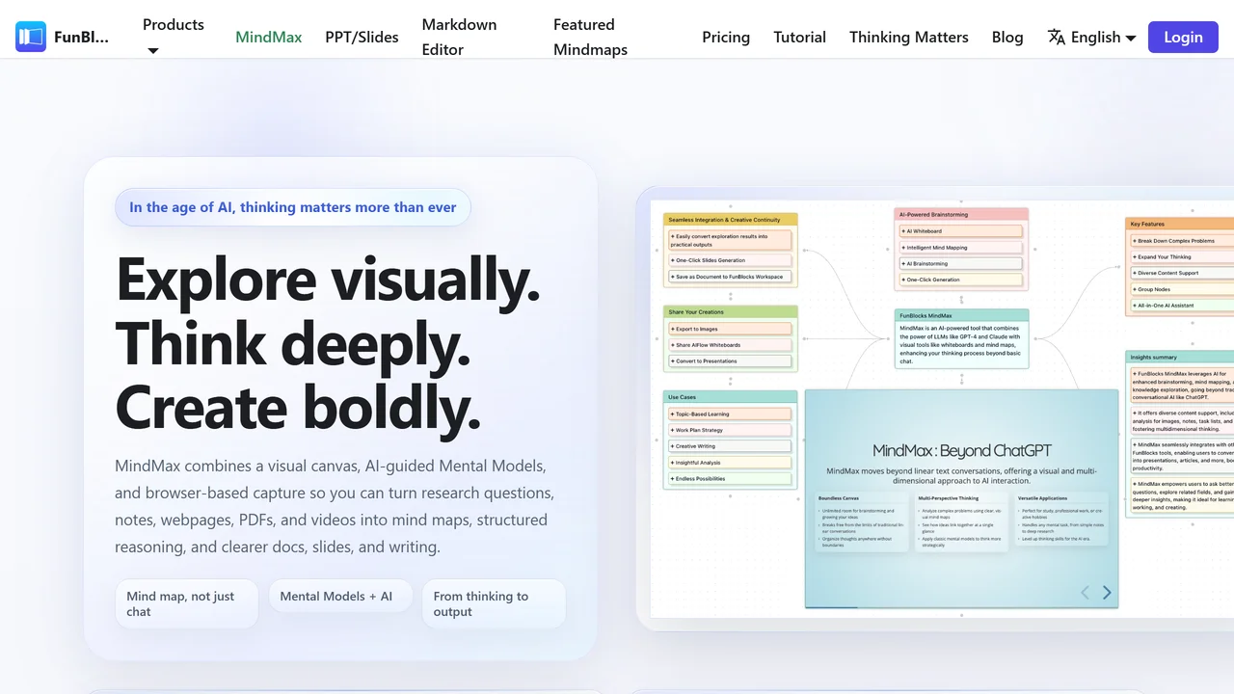Click the 'Intelligent Mind Mapping' node
This screenshot has height=694, width=1234.
point(961,248)
